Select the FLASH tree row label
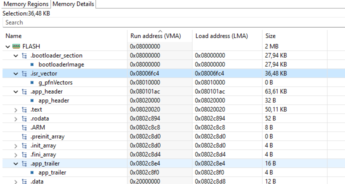 pos(31,46)
